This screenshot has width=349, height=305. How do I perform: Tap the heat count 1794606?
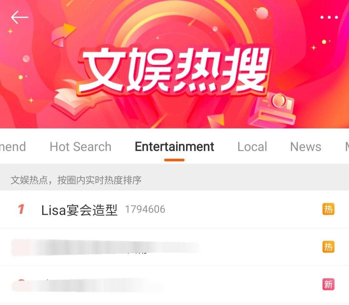(x=145, y=209)
